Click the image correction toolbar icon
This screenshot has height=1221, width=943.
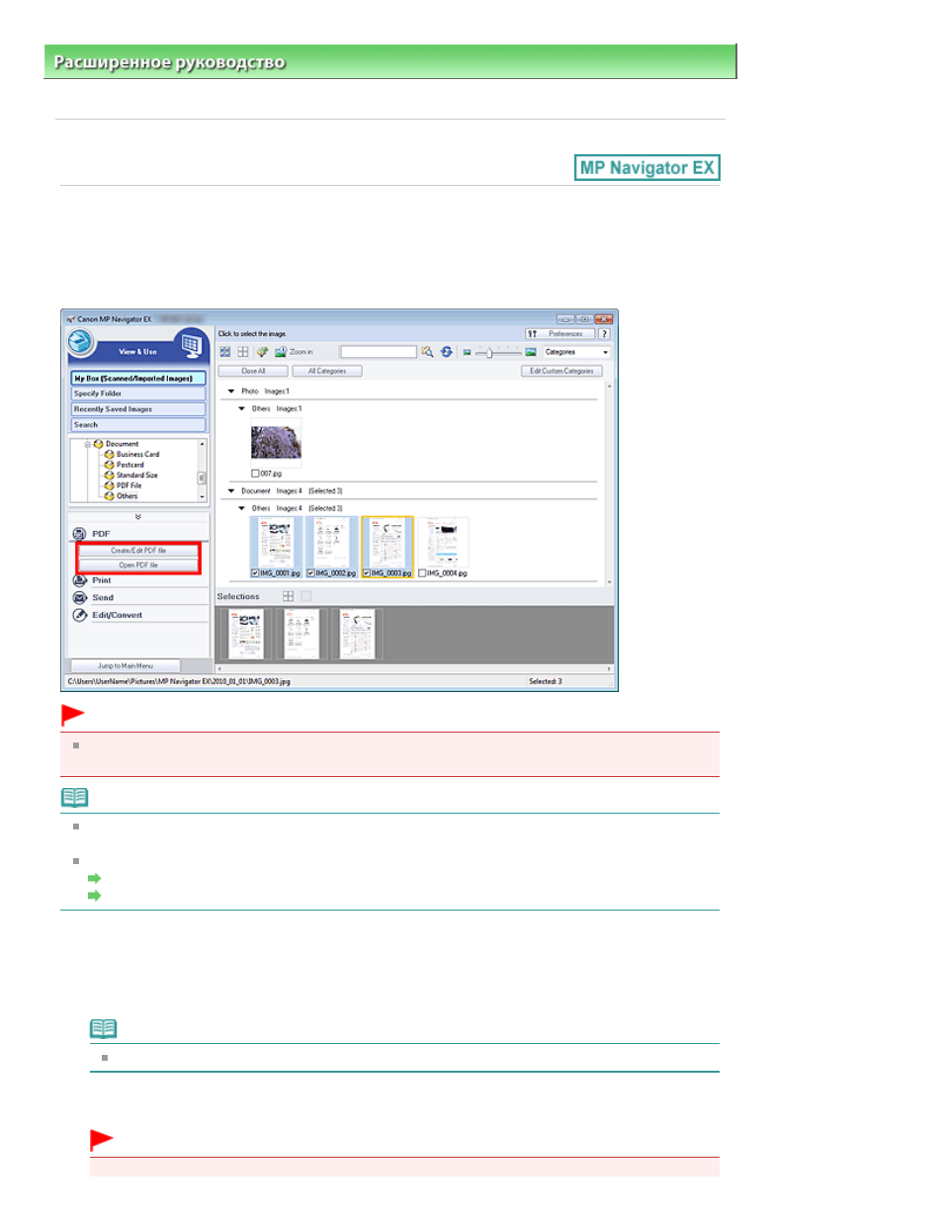(262, 352)
